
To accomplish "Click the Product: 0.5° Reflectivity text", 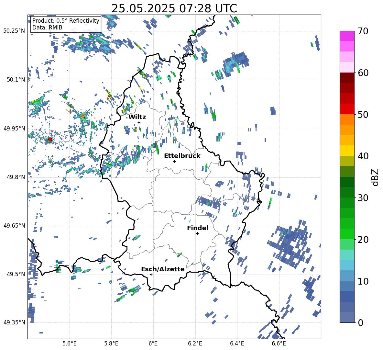I will [x=66, y=21].
